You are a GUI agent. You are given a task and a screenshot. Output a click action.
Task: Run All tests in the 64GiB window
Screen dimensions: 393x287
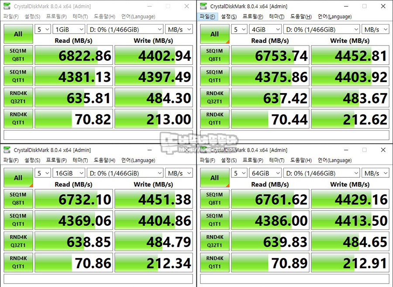(x=214, y=177)
